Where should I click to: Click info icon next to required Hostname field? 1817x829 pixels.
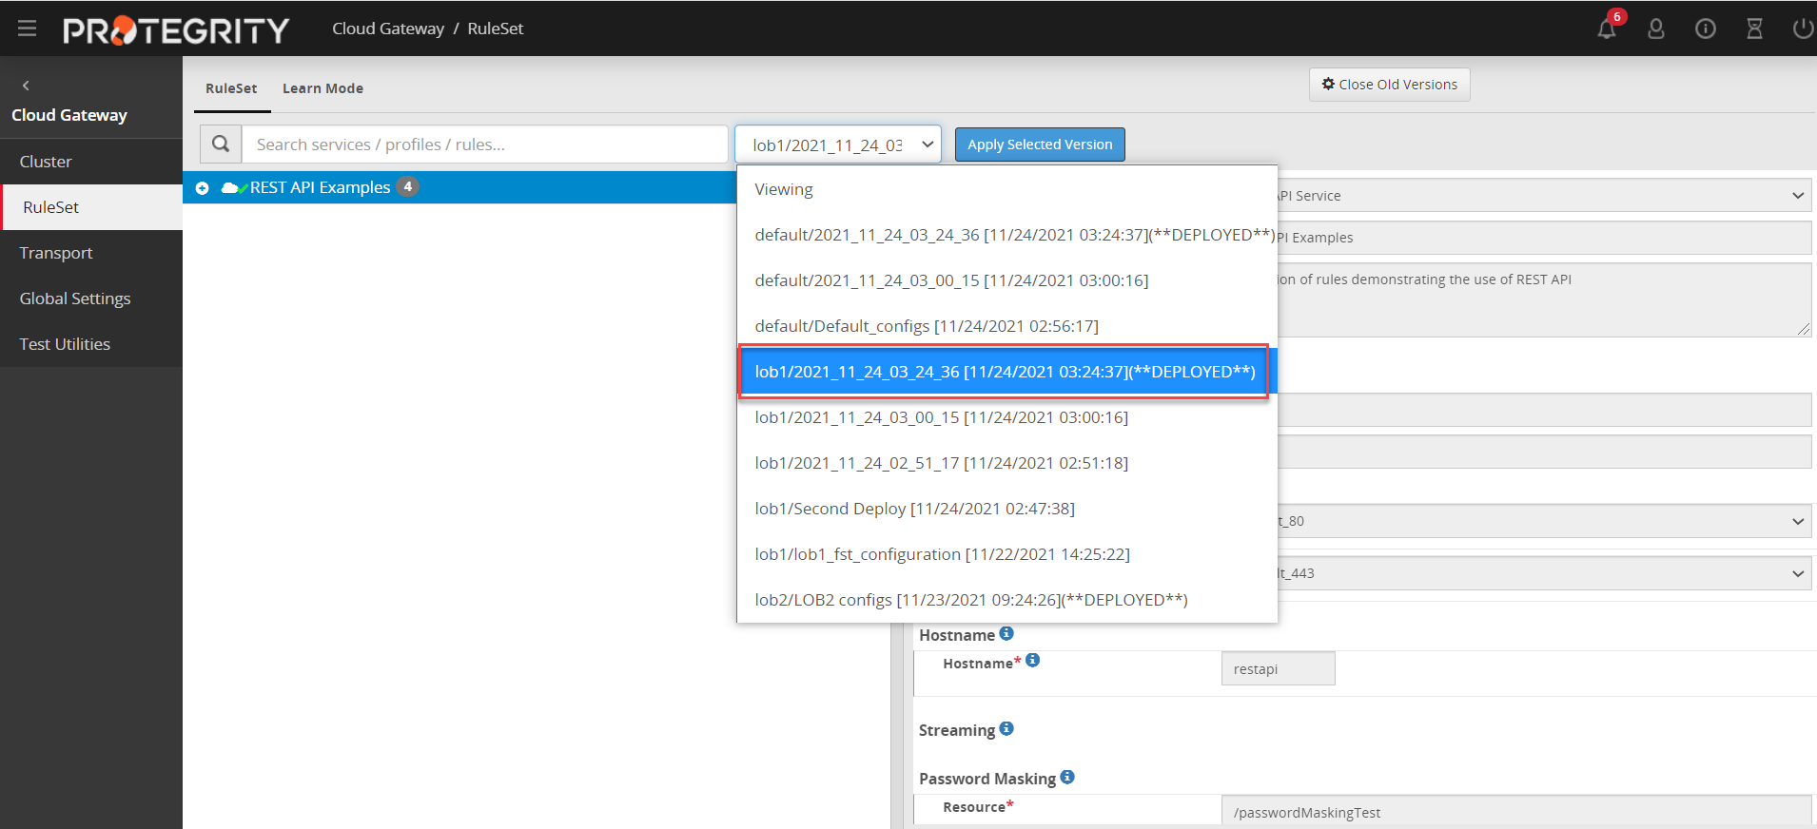click(1033, 660)
